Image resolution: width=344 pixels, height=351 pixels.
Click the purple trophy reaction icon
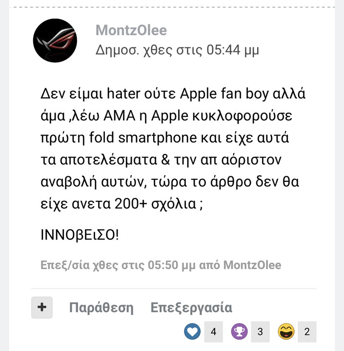(240, 331)
